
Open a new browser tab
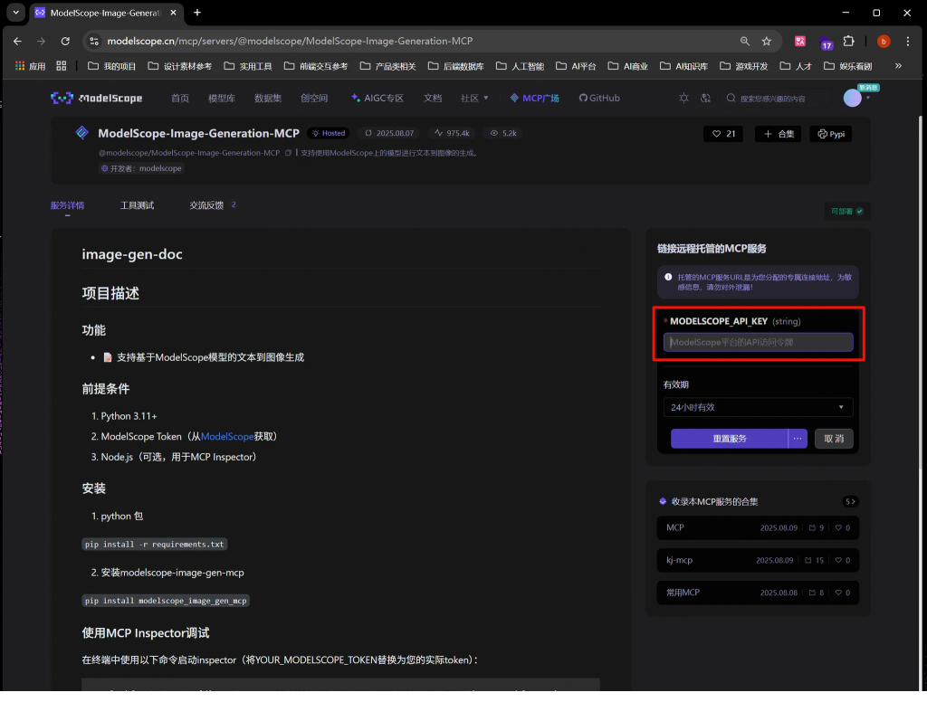197,13
